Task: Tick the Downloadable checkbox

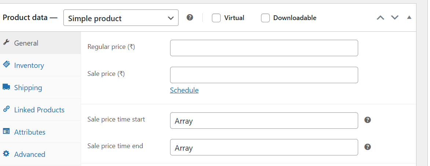Action: coord(265,18)
